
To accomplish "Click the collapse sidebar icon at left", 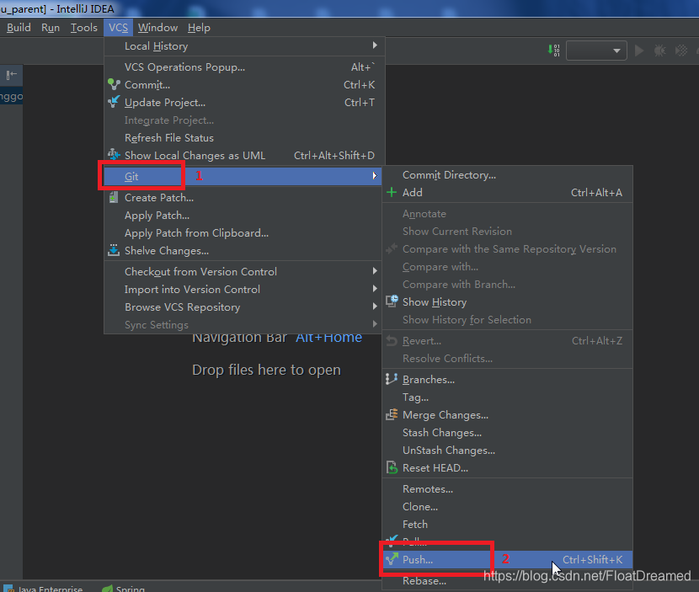I will click(11, 74).
